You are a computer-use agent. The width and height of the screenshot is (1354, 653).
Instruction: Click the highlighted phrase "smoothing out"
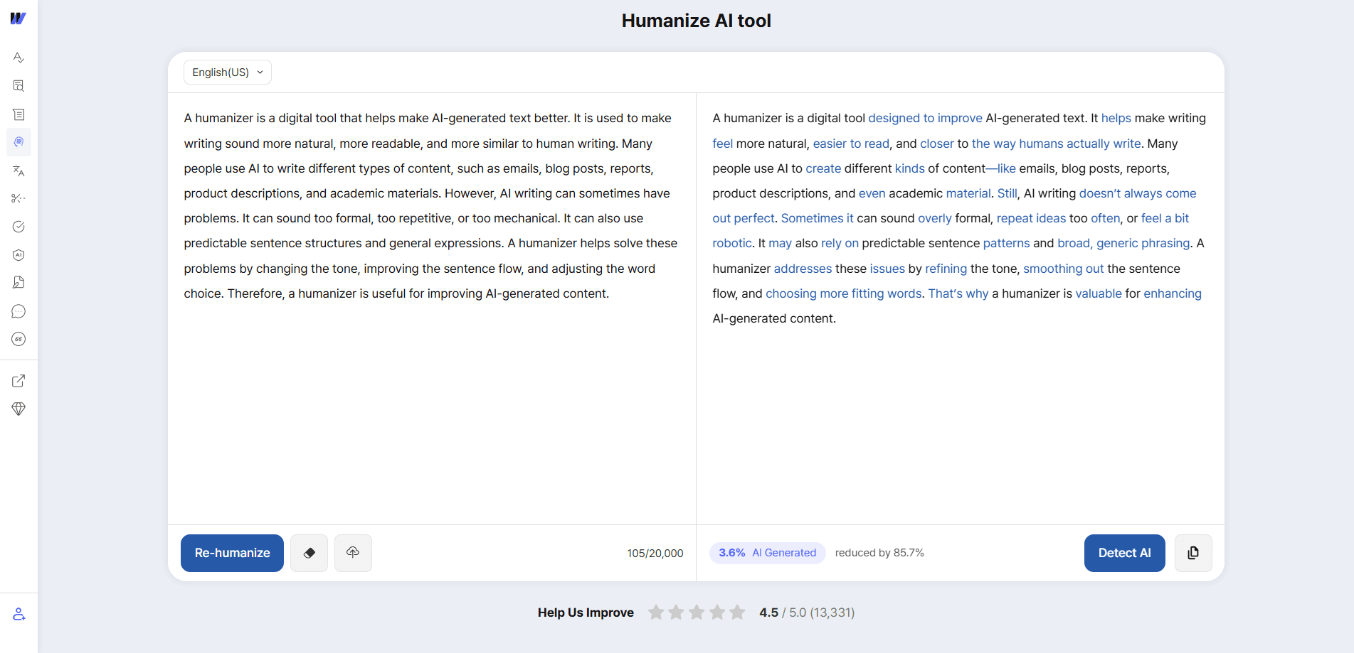(x=1063, y=269)
